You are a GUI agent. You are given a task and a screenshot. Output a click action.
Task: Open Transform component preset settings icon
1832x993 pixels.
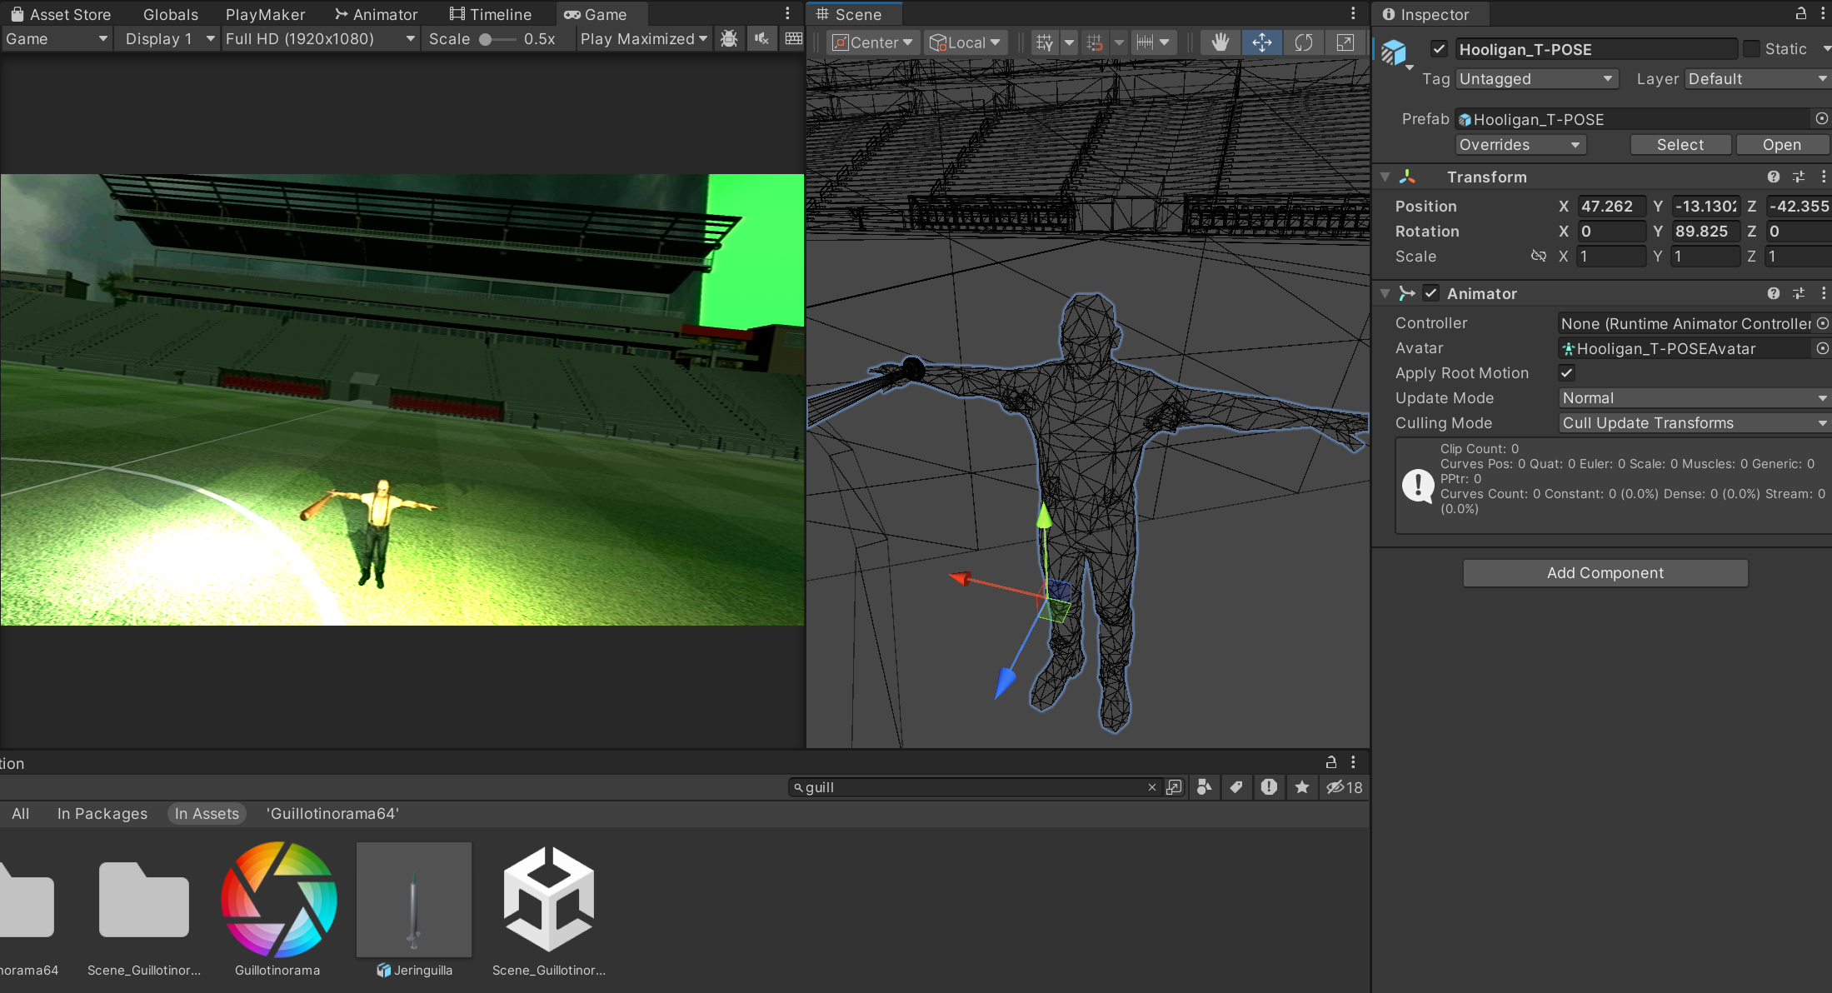(x=1799, y=177)
